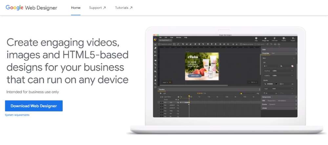Click the Download Web Designer button

click(34, 106)
